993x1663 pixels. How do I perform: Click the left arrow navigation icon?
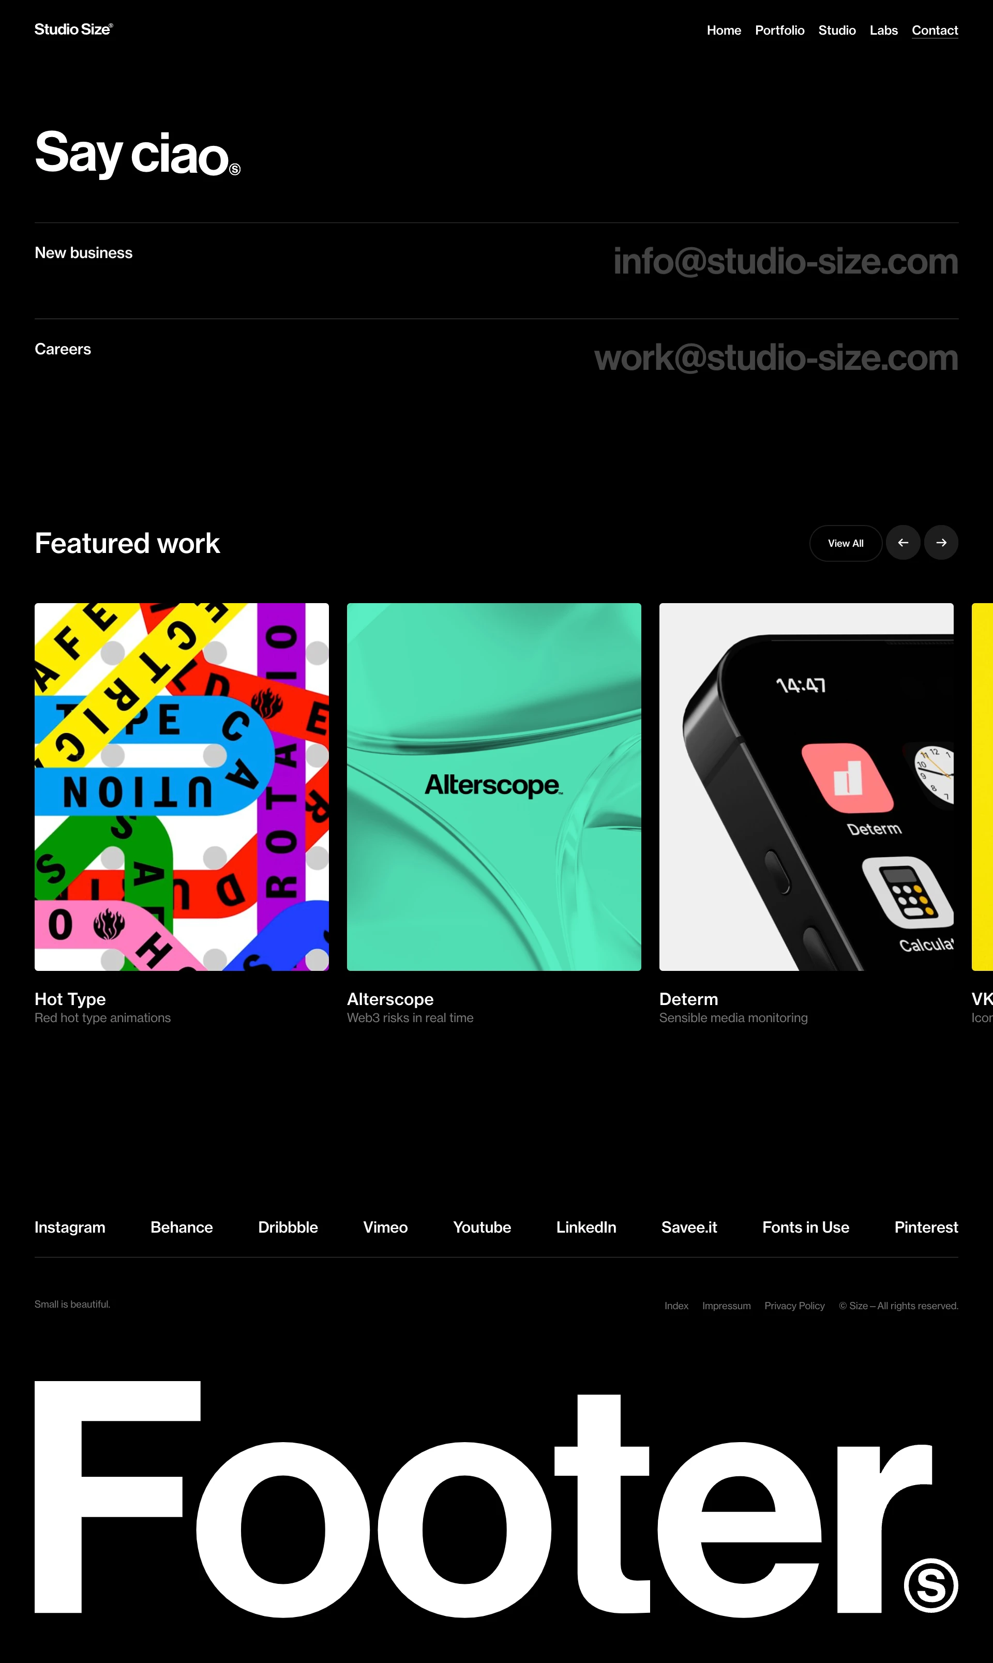(902, 543)
